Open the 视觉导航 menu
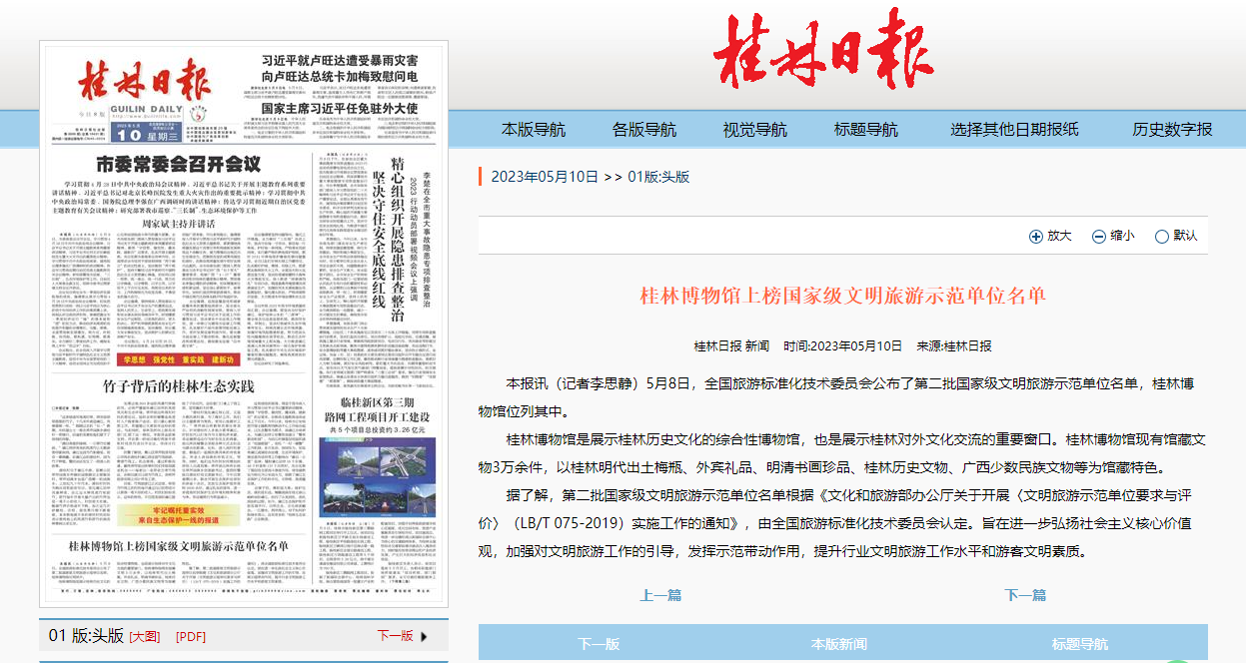 [x=755, y=129]
